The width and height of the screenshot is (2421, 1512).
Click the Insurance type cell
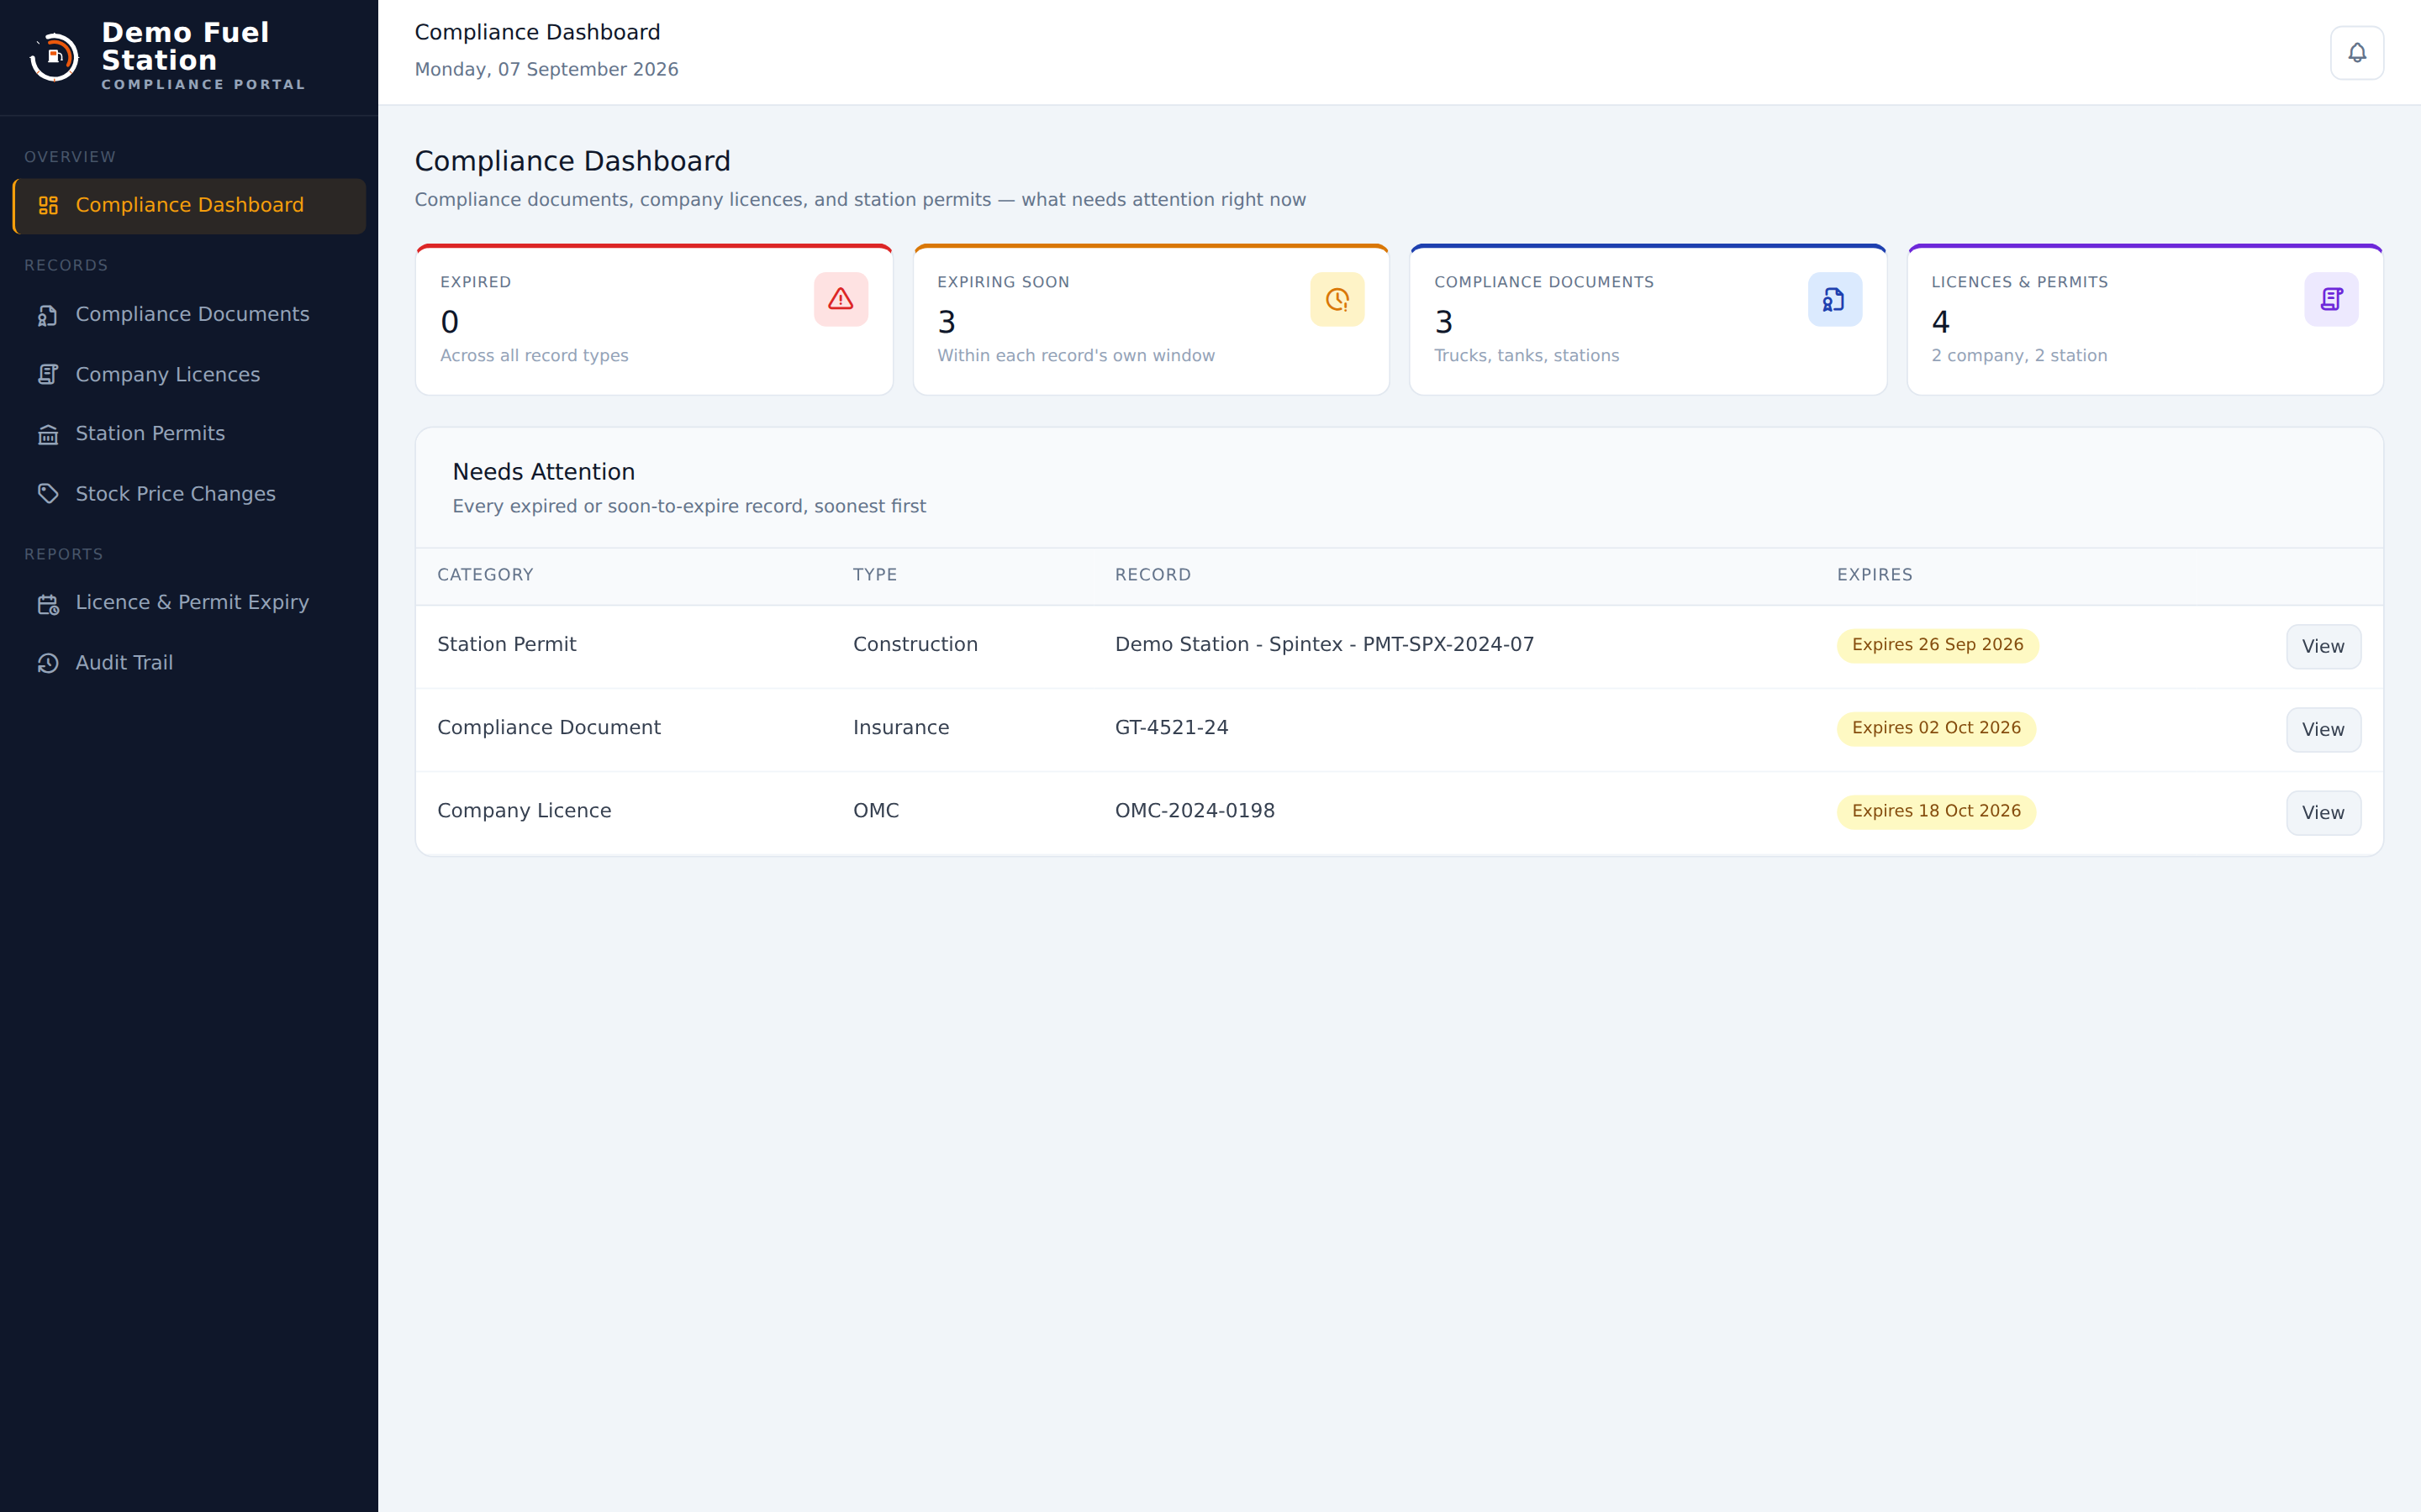tap(900, 728)
